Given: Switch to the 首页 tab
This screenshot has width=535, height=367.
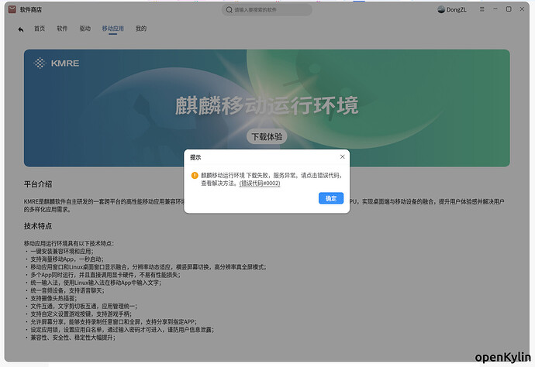Looking at the screenshot, I should (40, 29).
